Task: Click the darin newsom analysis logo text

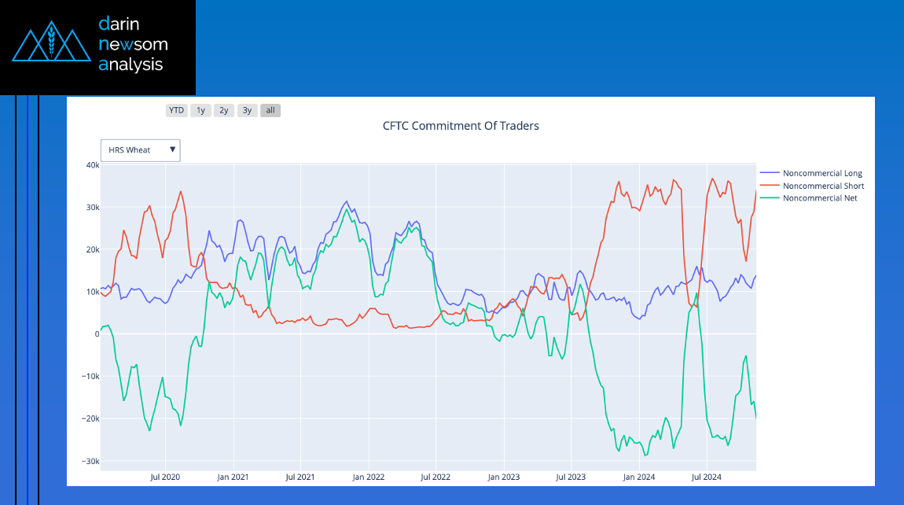Action: click(132, 45)
